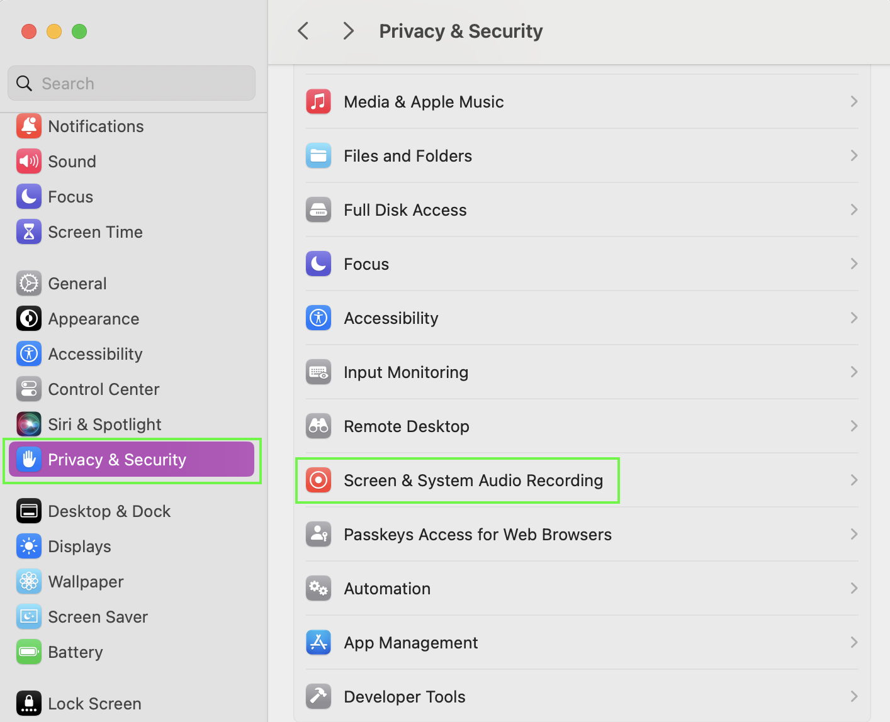Screen dimensions: 890x722
Task: Open Control Center settings pane
Action: (x=103, y=389)
